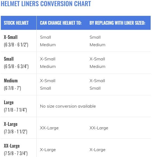Click the 7 1/8 - 7 1/4 size range
This screenshot has width=152, height=157.
(x=15, y=110)
